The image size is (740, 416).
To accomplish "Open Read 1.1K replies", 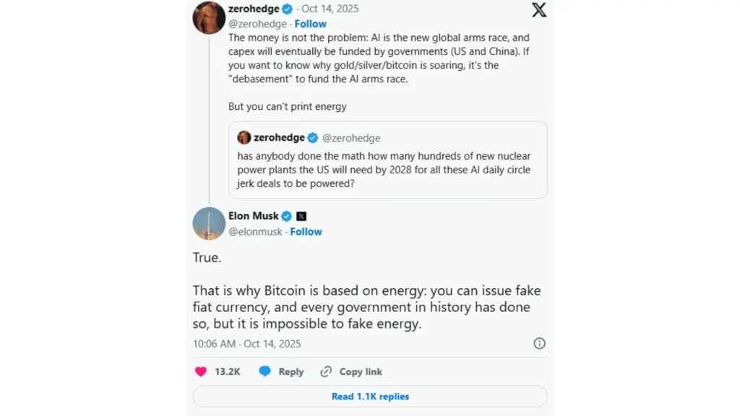I will click(x=370, y=396).
